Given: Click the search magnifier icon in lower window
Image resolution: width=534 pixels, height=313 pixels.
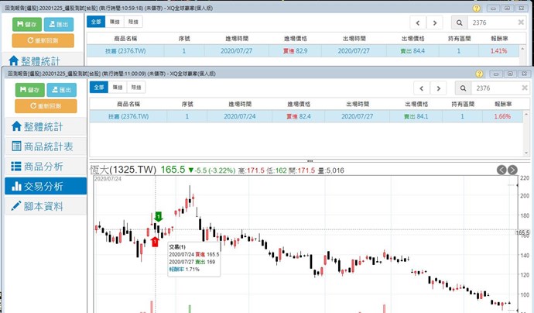Looking at the screenshot, I should (462, 88).
